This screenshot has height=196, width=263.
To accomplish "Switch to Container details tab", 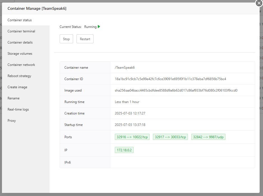I will pos(26,42).
